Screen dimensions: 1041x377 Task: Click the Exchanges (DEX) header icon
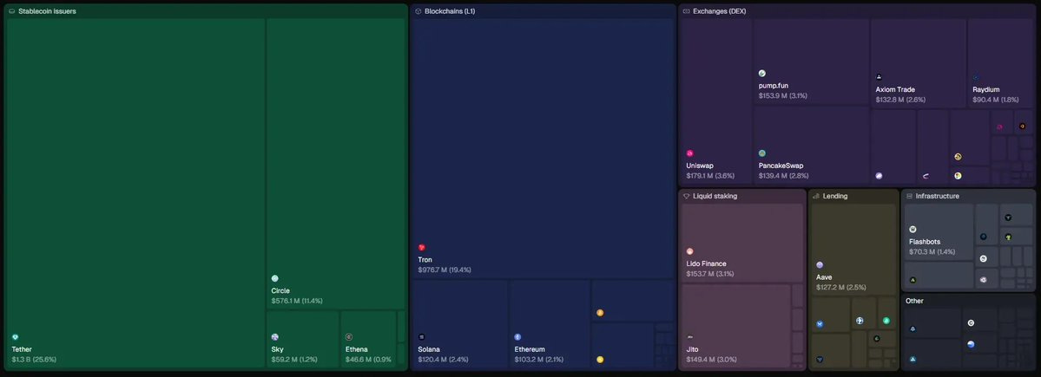point(687,11)
